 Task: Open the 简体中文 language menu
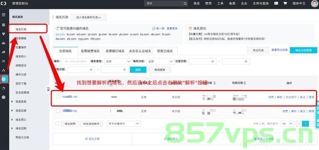pyautogui.click(x=299, y=3)
